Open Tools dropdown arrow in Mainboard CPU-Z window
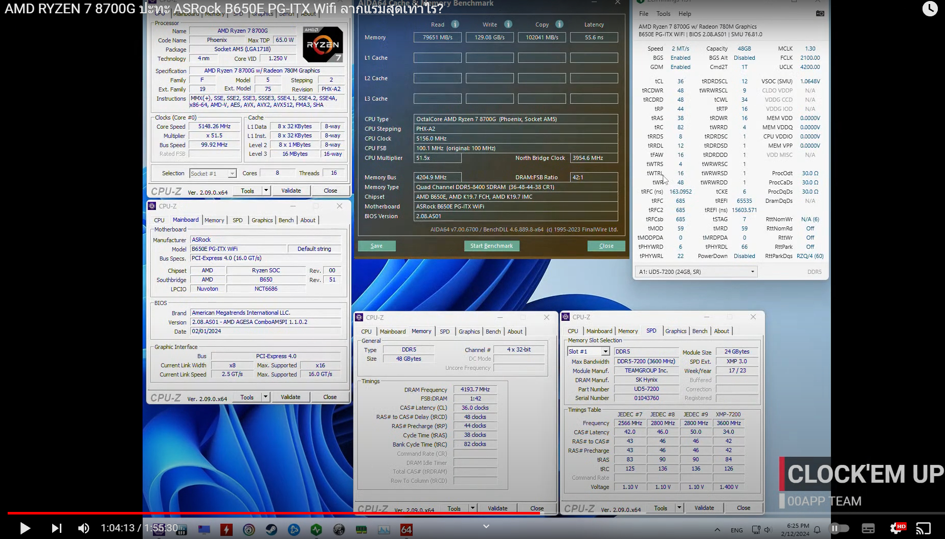945x539 pixels. coord(265,397)
